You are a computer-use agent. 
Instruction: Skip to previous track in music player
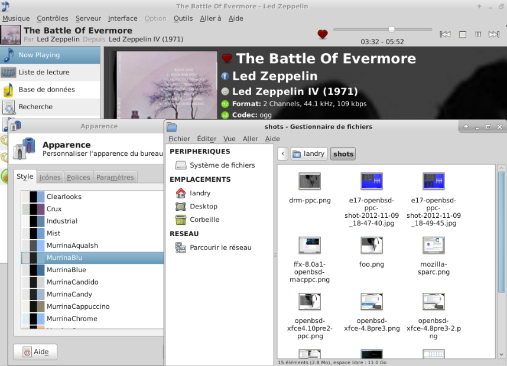pos(445,35)
